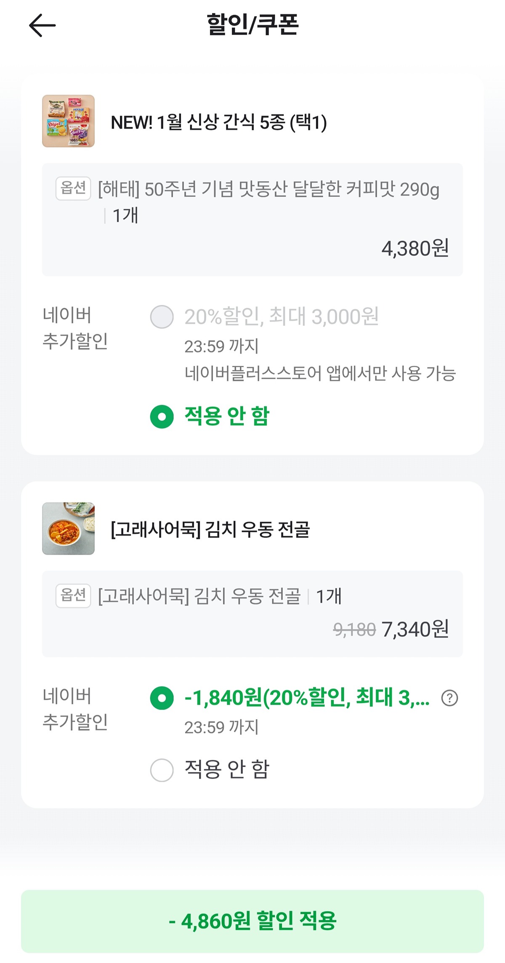The image size is (505, 963).
Task: Tap 네이버 추가할인 label in the 김치 우동 card
Action: (75, 709)
